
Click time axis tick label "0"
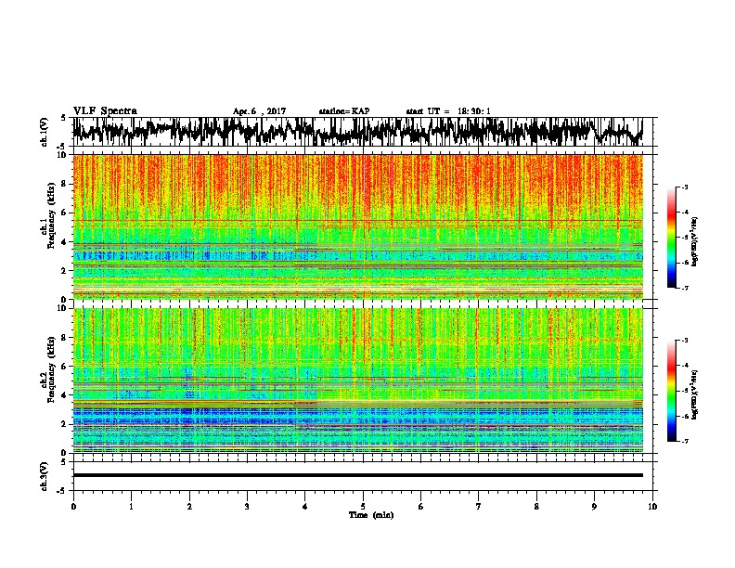pyautogui.click(x=73, y=507)
